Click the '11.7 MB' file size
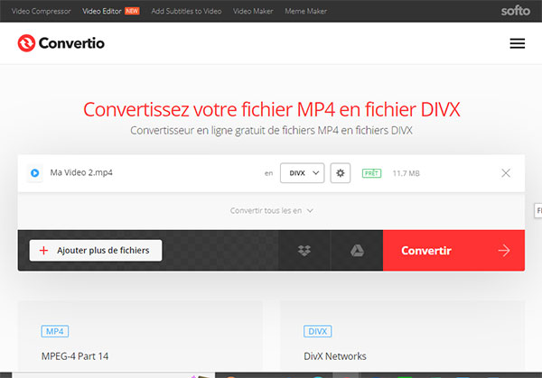This screenshot has width=542, height=378. click(406, 173)
